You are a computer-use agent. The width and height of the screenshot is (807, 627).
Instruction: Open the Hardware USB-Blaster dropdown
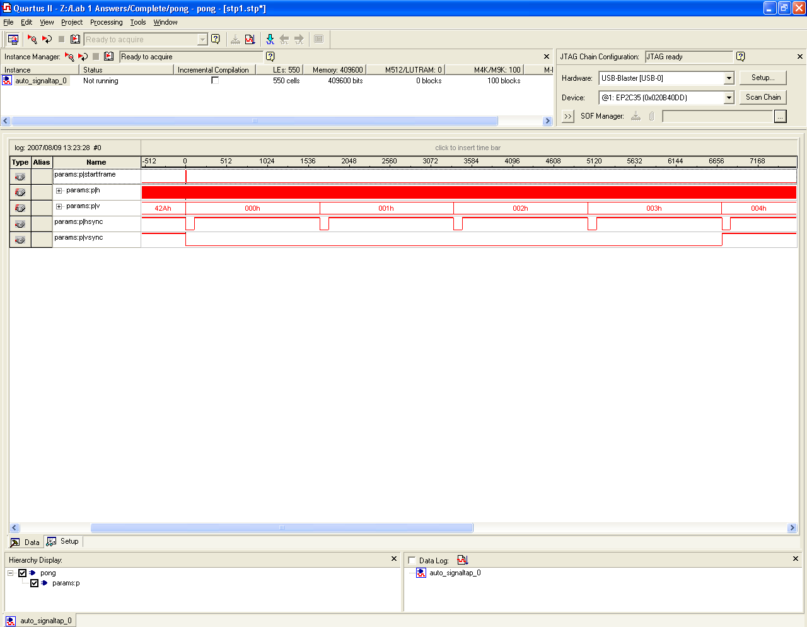[729, 78]
